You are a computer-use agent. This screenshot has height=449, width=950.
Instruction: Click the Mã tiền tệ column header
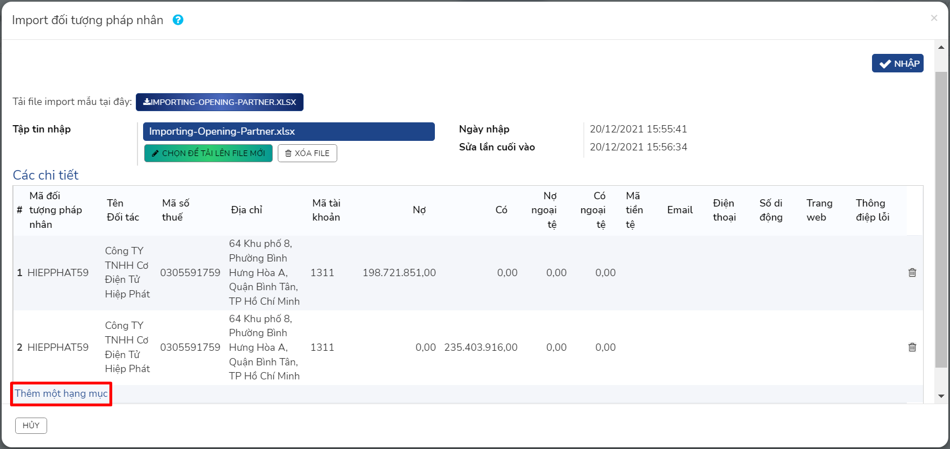634,210
